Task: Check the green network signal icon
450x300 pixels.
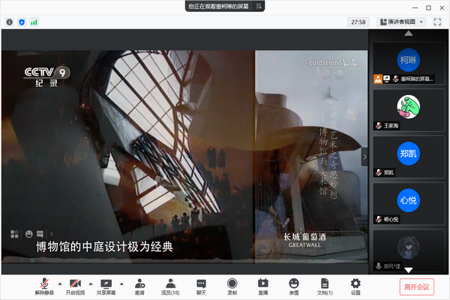Action: [x=34, y=22]
